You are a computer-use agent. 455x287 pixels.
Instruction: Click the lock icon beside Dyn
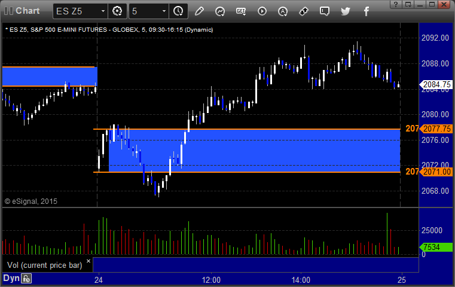(x=26, y=279)
